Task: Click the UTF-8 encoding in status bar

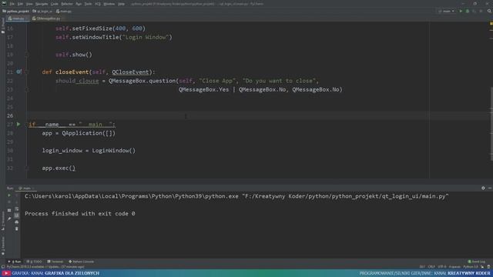Action: point(441,267)
